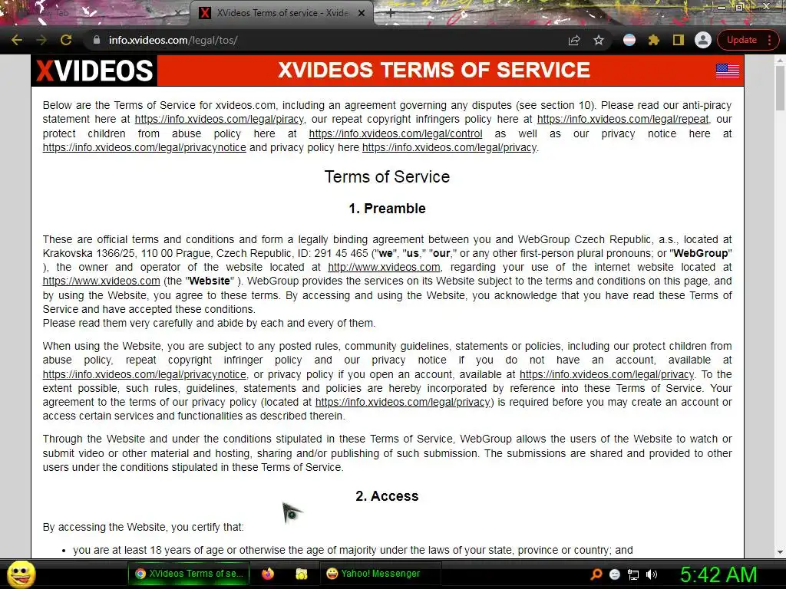Open legal/privacy link following "located at" in parentheses
Viewport: 786px width, 589px height.
tap(402, 402)
